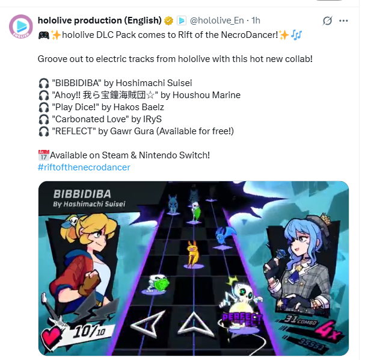Click the calendar emoji before Available on Steam

43,155
